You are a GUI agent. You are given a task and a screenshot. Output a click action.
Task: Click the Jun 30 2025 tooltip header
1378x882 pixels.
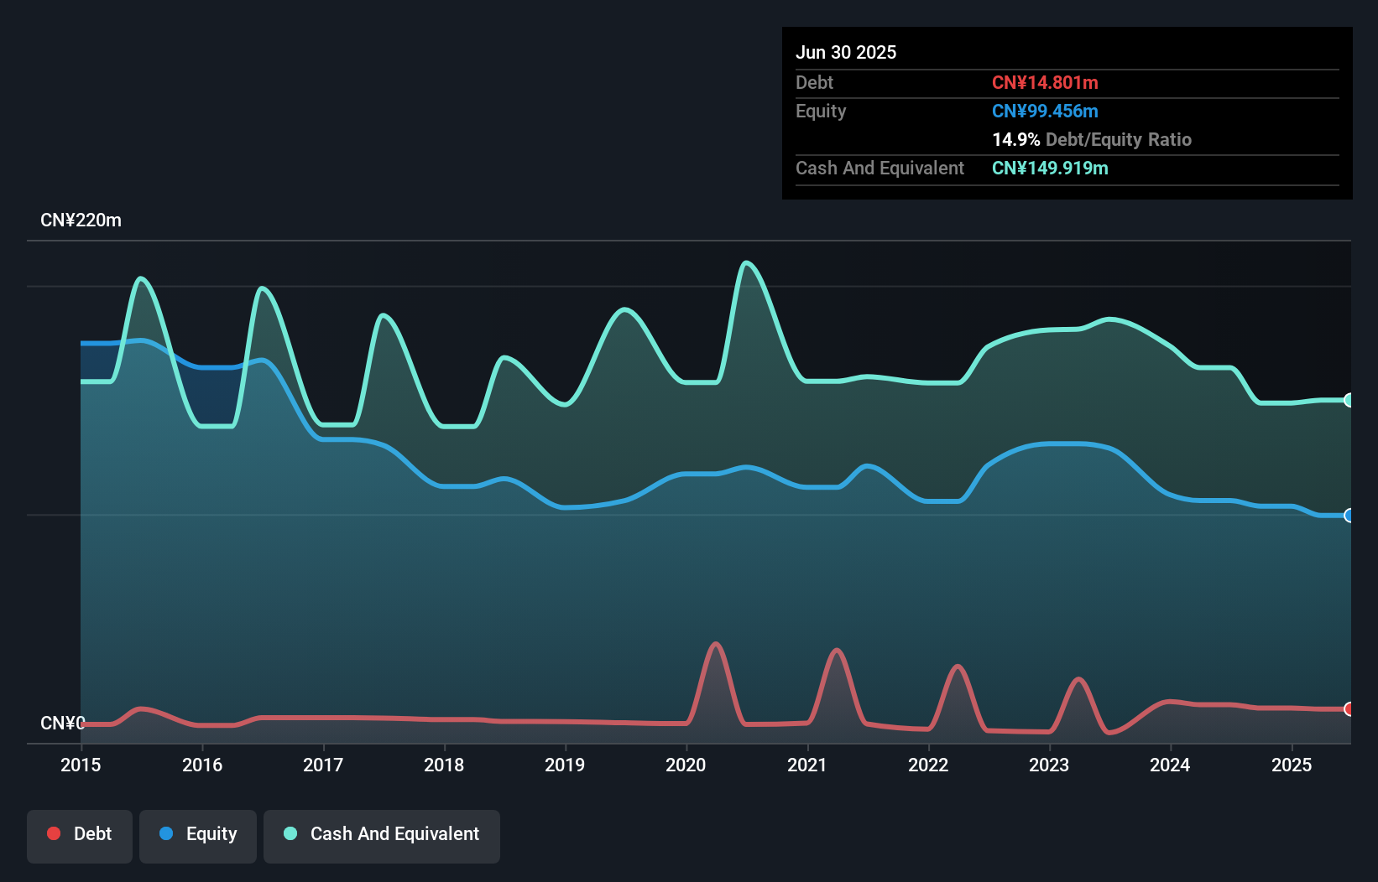click(846, 52)
